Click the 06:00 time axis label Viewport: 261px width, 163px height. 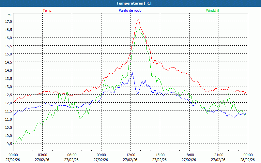(72, 155)
